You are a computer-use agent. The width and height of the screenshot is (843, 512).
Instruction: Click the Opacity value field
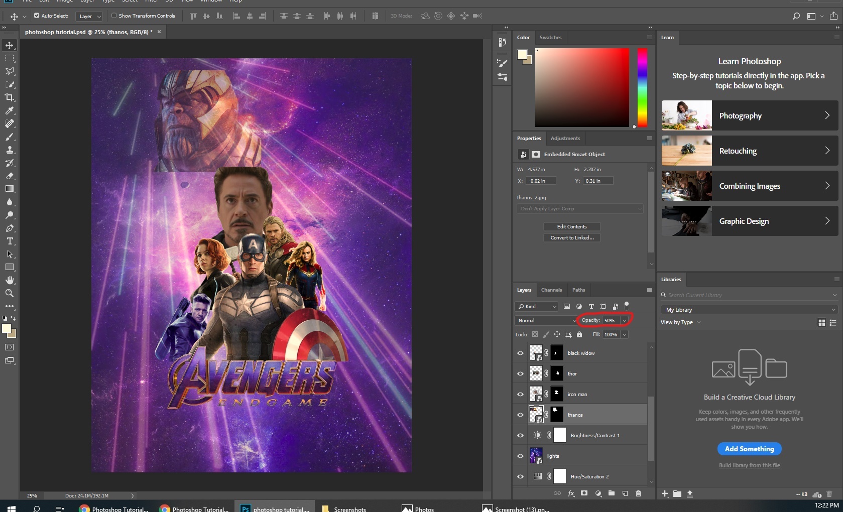tap(611, 320)
